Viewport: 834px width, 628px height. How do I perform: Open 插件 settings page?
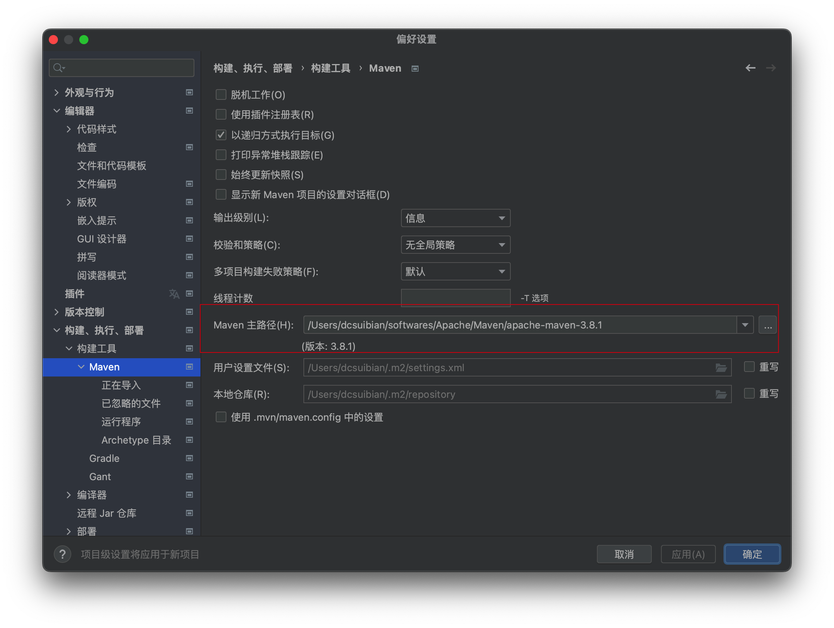tap(75, 293)
